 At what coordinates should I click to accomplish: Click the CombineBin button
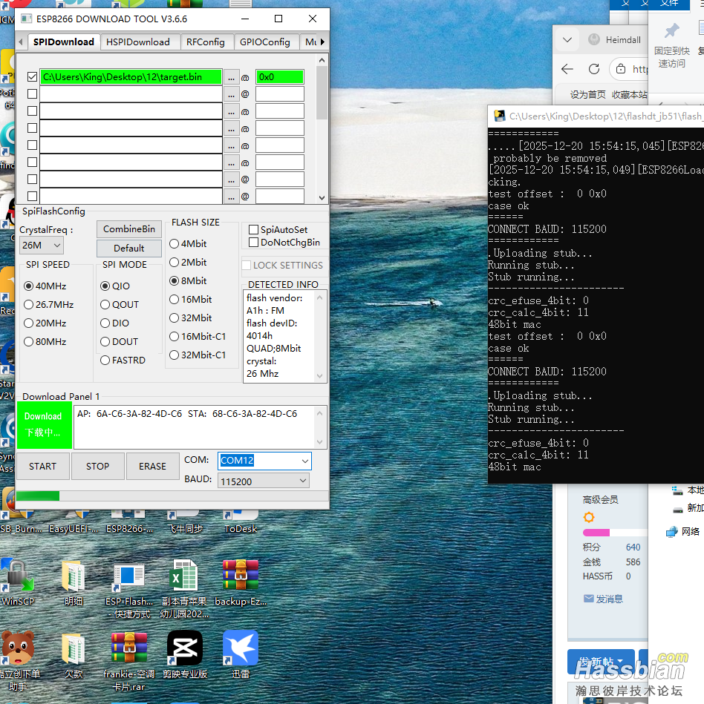[129, 229]
